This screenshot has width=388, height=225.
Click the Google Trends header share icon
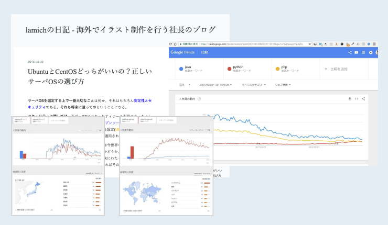pyautogui.click(x=350, y=52)
